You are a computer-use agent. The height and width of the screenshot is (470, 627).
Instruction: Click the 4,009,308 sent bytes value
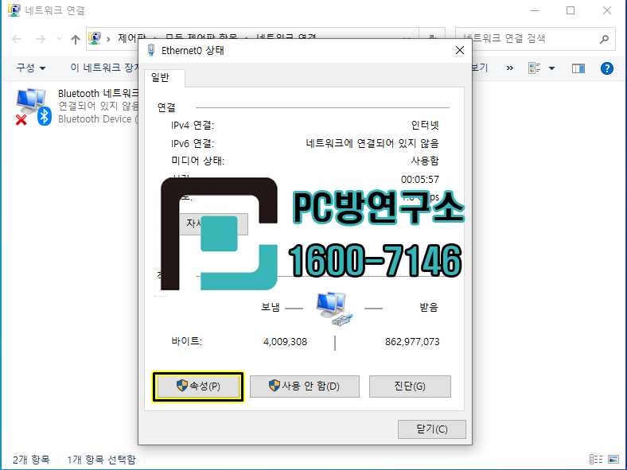tap(285, 342)
